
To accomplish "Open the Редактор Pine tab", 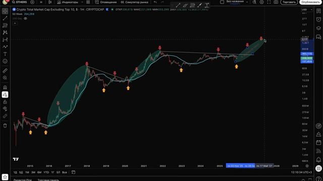I will click(23, 180).
